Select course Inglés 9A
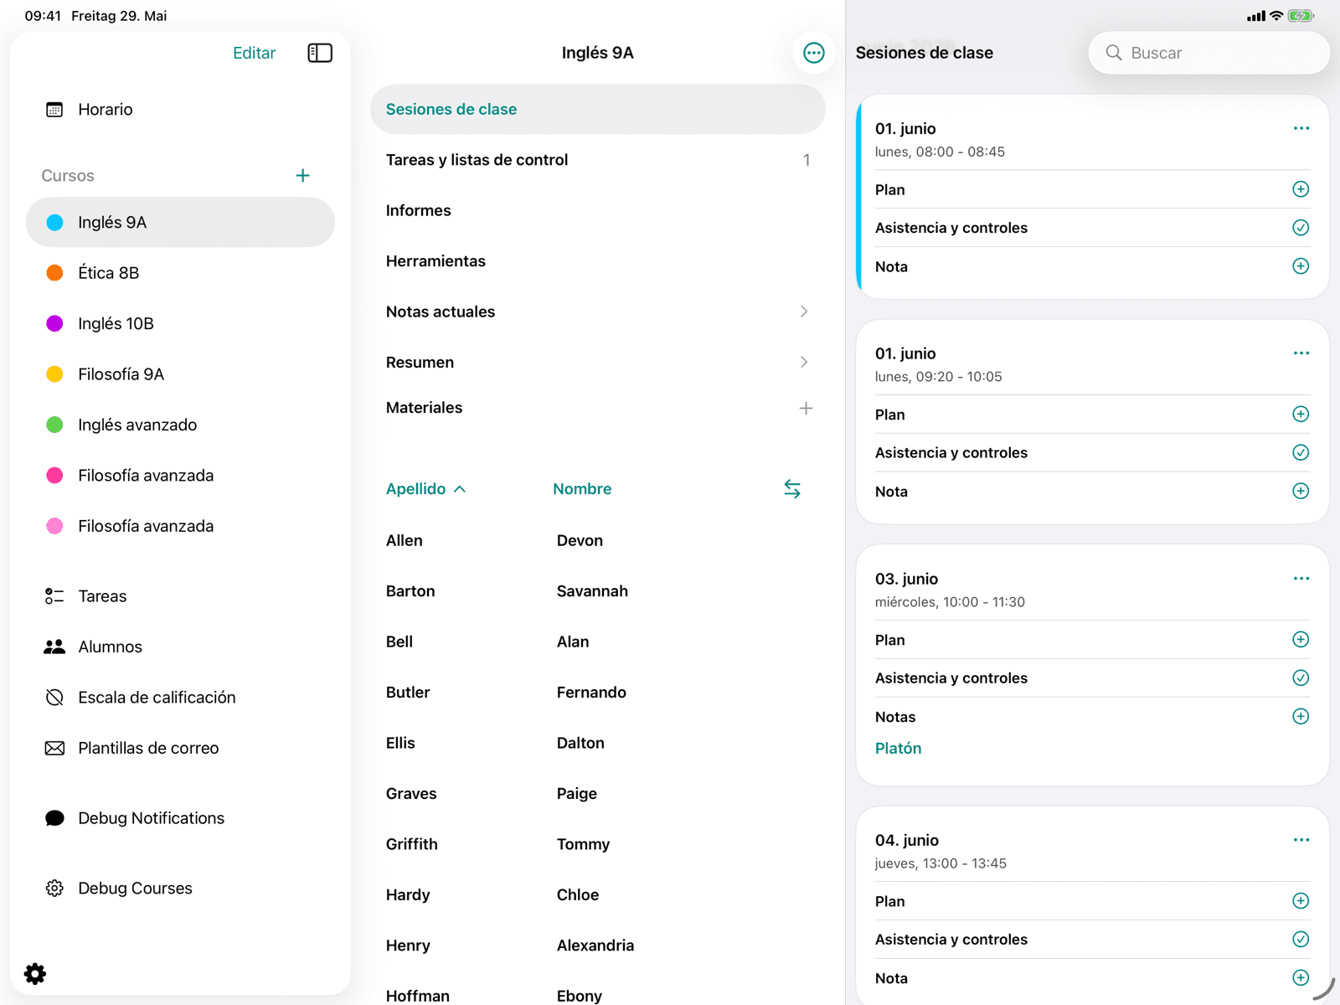The height and width of the screenshot is (1005, 1340). [x=180, y=223]
